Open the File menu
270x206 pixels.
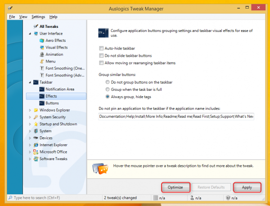coord(12,17)
